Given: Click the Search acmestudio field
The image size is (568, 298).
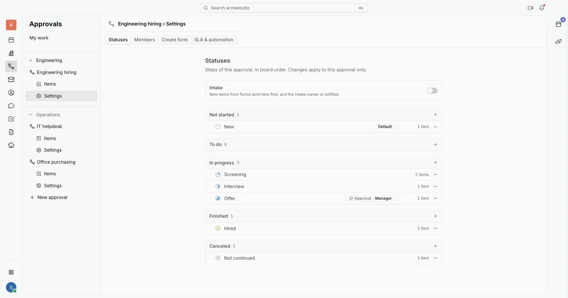Looking at the screenshot, I should [284, 8].
